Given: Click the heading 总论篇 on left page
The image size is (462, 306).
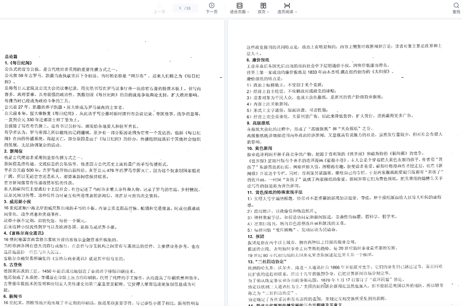Looking at the screenshot, I should 11,56.
